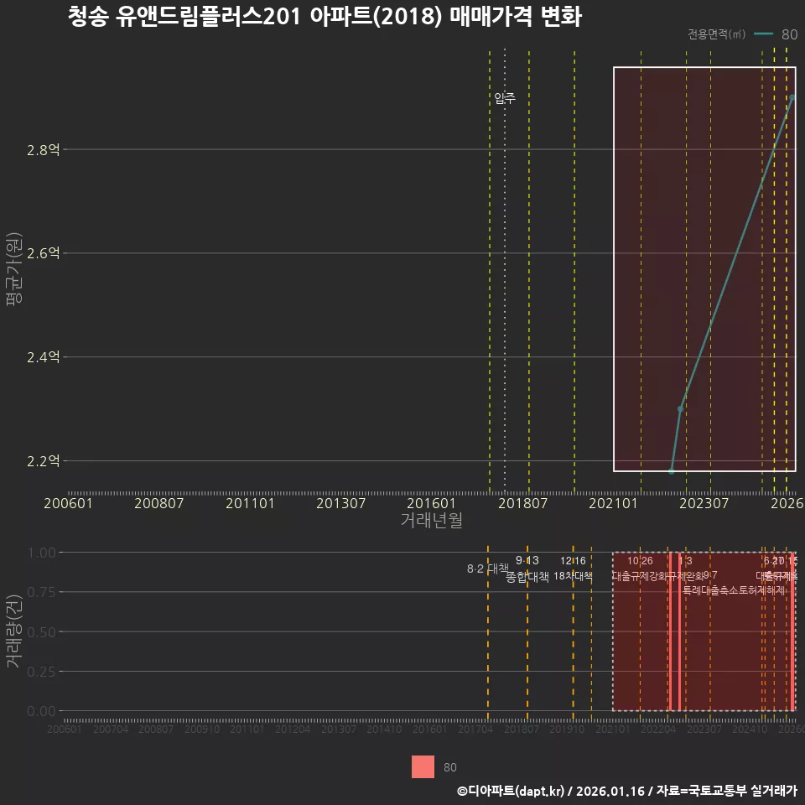Select the lowest data point near 2.2억
This screenshot has width=805, height=805.
(x=672, y=470)
